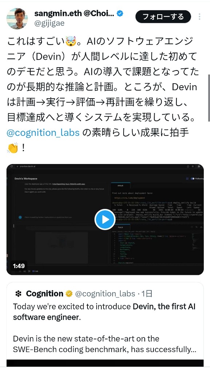Open the @gijigae handle
This screenshot has width=210, height=374.
click(x=49, y=23)
